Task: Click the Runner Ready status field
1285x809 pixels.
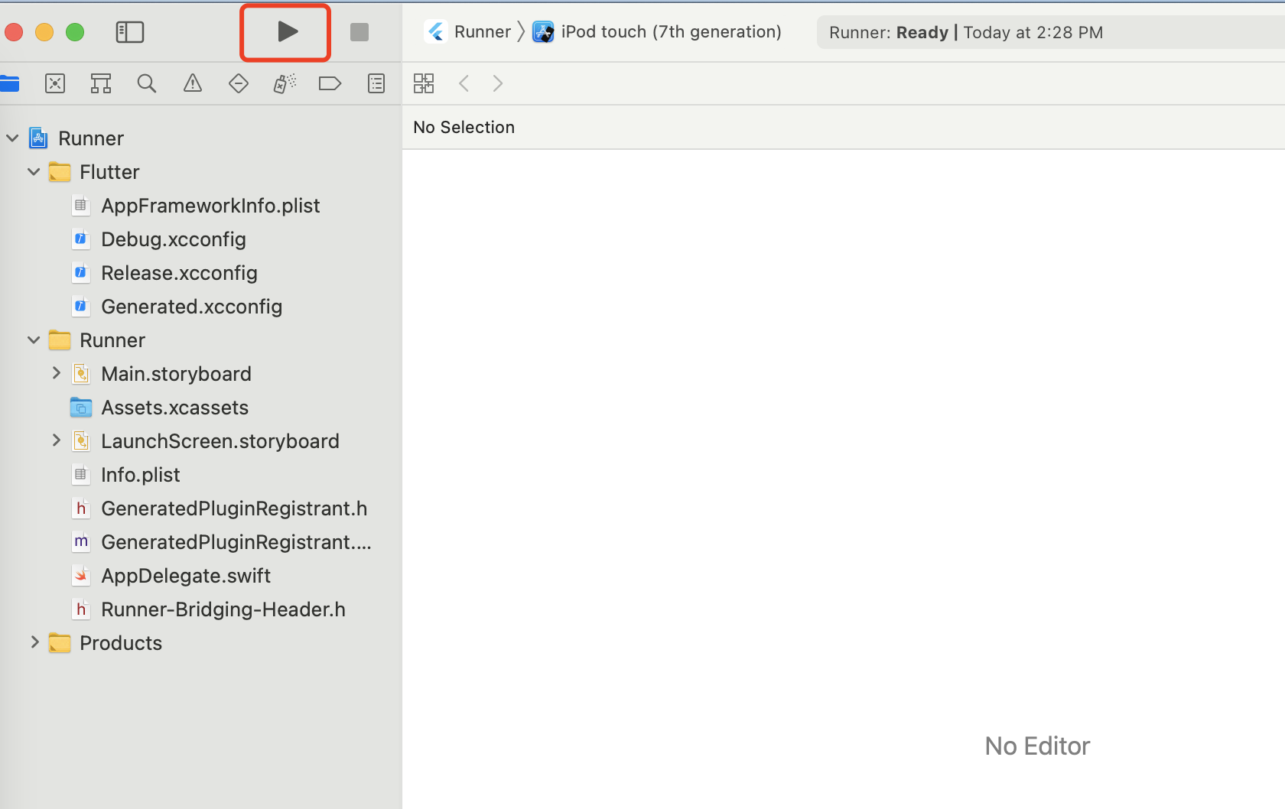Action: [x=1051, y=33]
